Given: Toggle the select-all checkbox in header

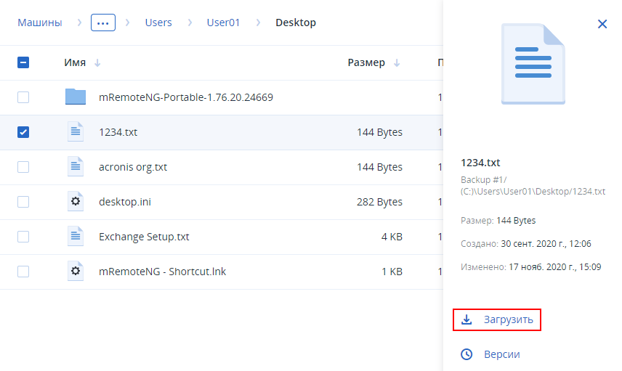Looking at the screenshot, I should coord(23,62).
